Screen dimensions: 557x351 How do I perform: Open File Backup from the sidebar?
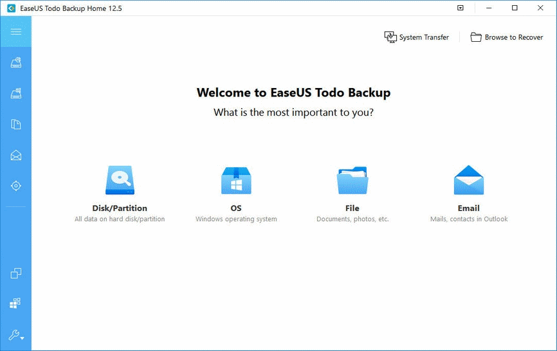coord(16,124)
